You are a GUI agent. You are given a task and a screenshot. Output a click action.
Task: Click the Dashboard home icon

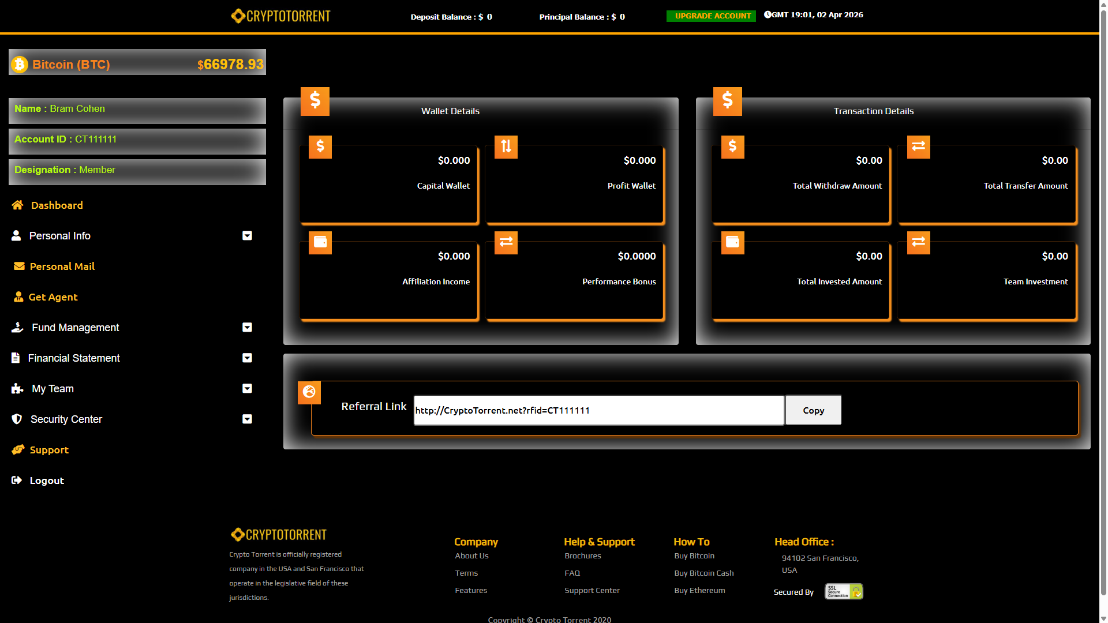17,205
